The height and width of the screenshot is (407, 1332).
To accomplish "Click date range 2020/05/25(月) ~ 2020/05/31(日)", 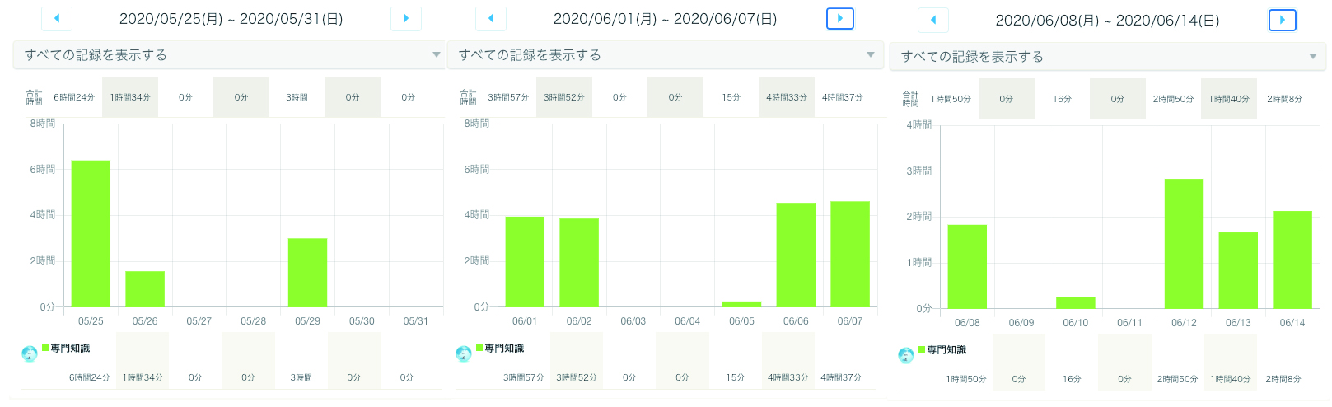I will point(231,18).
